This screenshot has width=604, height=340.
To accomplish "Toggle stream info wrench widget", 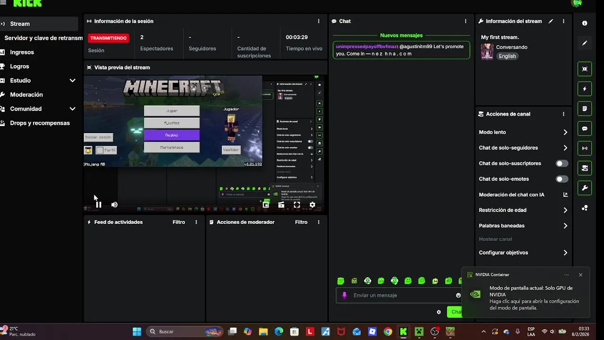I will pos(585,188).
